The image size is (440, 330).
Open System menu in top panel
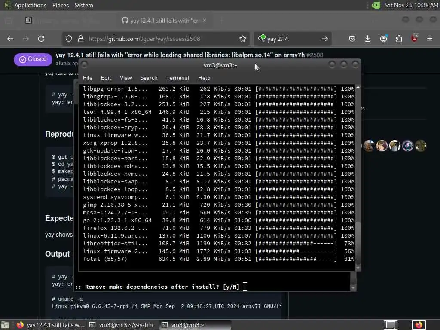pyautogui.click(x=84, y=5)
